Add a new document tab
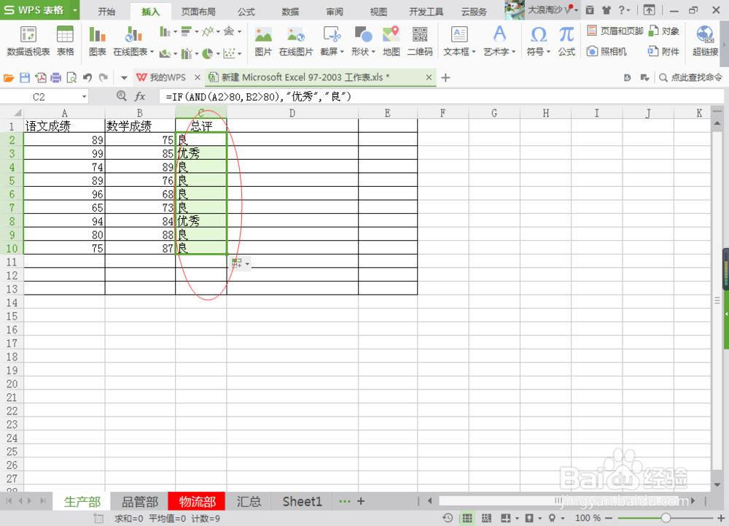Viewport: 729px width, 526px height. pyautogui.click(x=445, y=77)
